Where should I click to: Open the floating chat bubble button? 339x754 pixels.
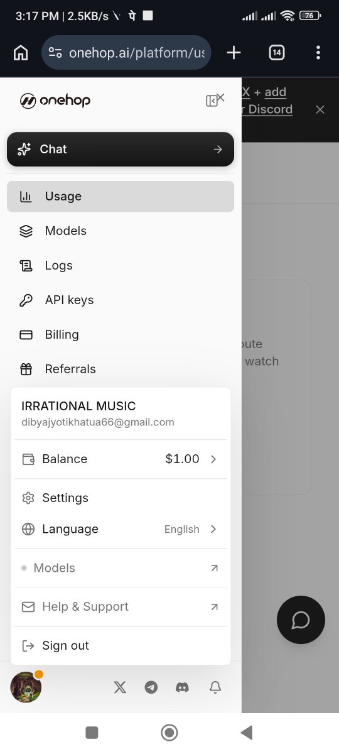301,620
